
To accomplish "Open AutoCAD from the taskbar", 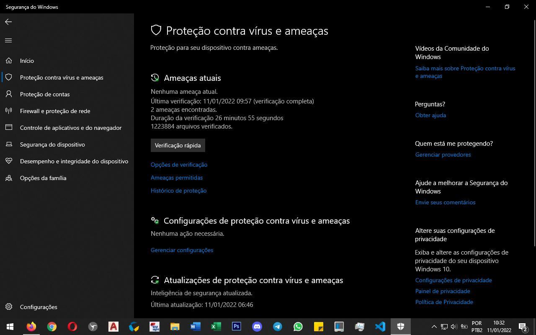I will [x=113, y=327].
